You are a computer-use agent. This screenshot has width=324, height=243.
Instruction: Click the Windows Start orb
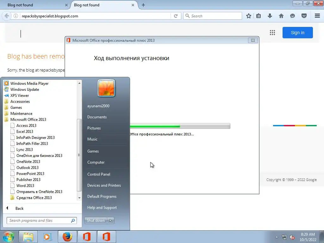(8, 237)
